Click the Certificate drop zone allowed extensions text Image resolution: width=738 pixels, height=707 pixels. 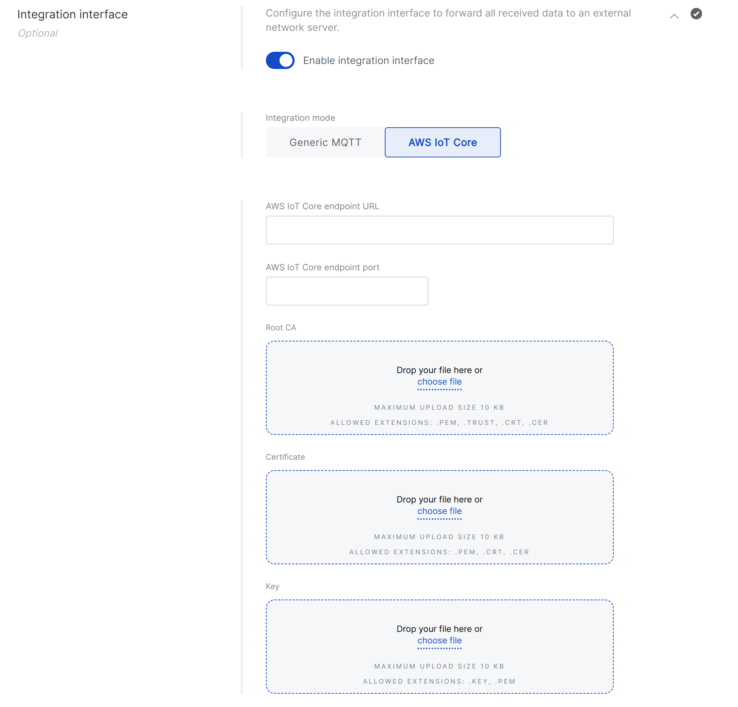439,551
